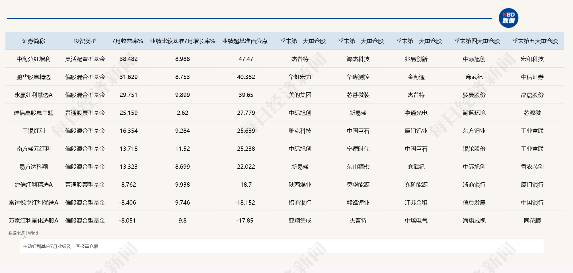Select fund name 建信红利精选A

point(34,185)
